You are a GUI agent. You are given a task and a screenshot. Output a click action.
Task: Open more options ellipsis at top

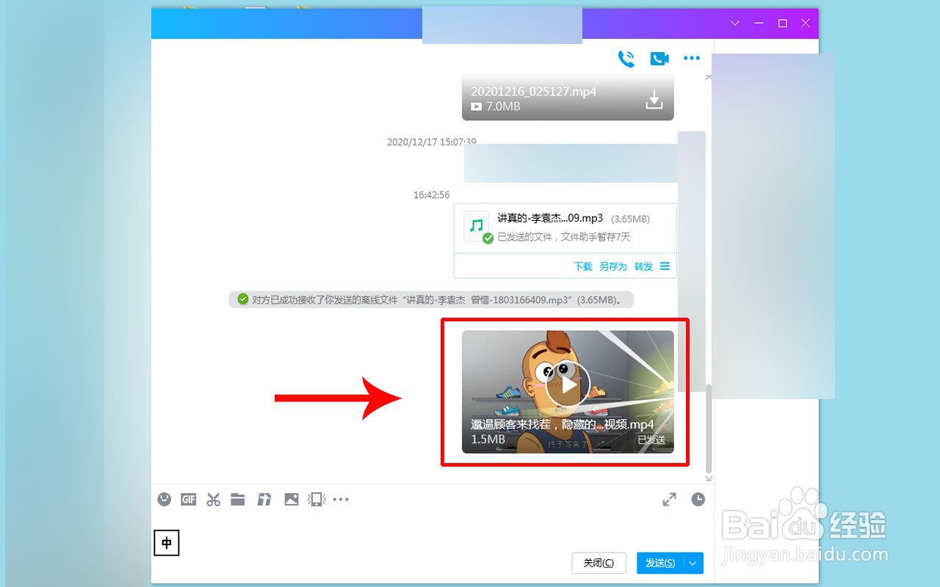pos(692,59)
